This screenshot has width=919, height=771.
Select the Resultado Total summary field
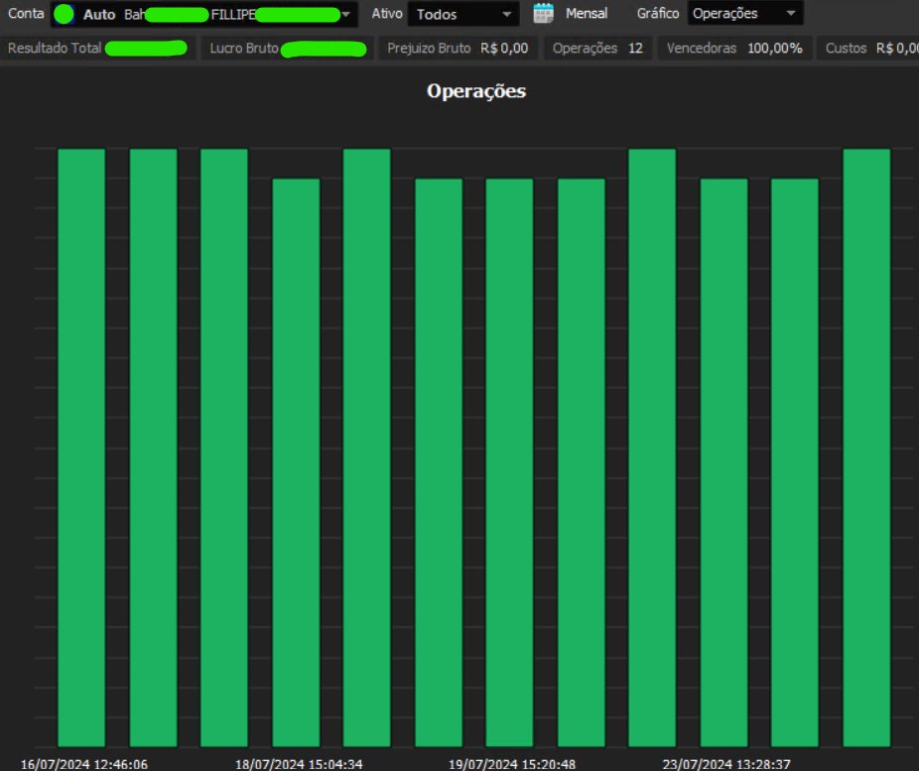pyautogui.click(x=94, y=47)
